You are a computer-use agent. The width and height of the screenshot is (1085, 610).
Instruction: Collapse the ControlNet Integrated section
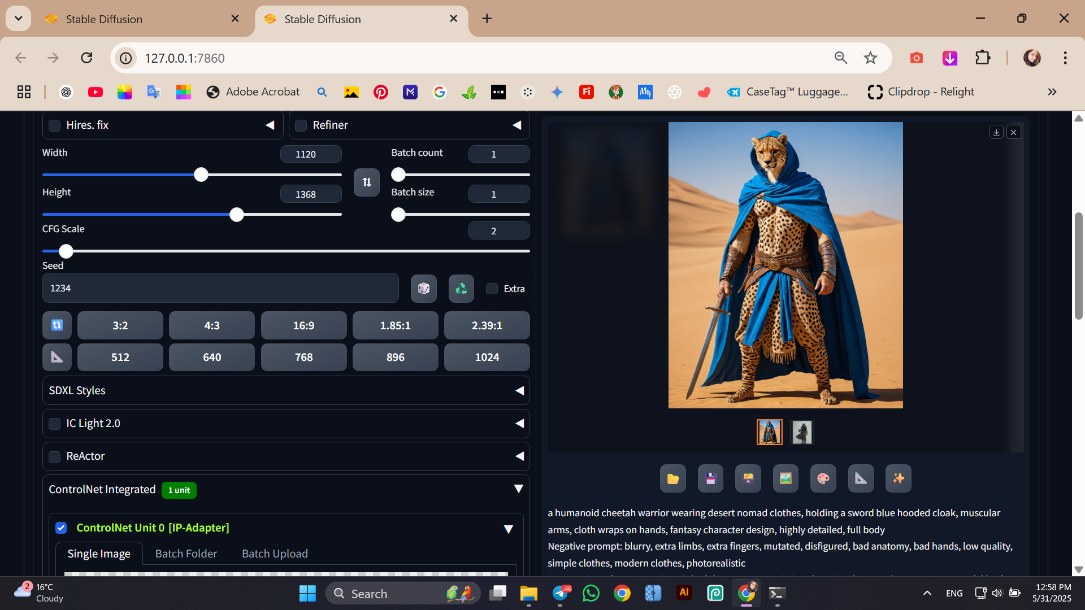click(518, 489)
